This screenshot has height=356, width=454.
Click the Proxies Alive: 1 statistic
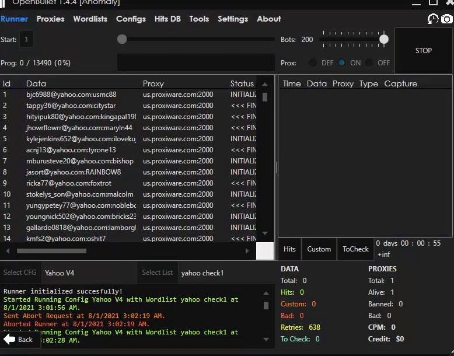pos(381,292)
